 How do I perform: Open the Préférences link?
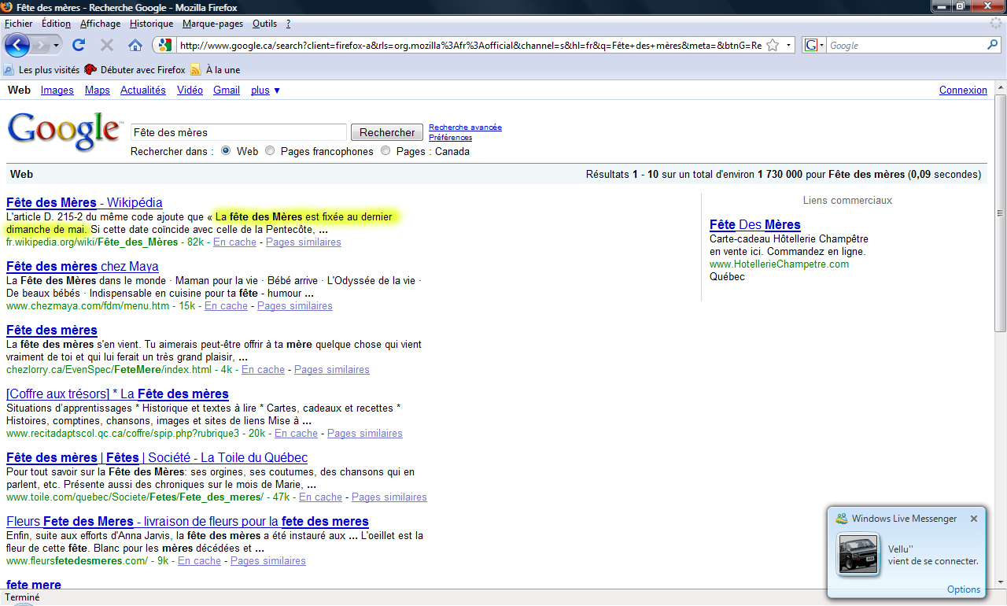pyautogui.click(x=450, y=138)
